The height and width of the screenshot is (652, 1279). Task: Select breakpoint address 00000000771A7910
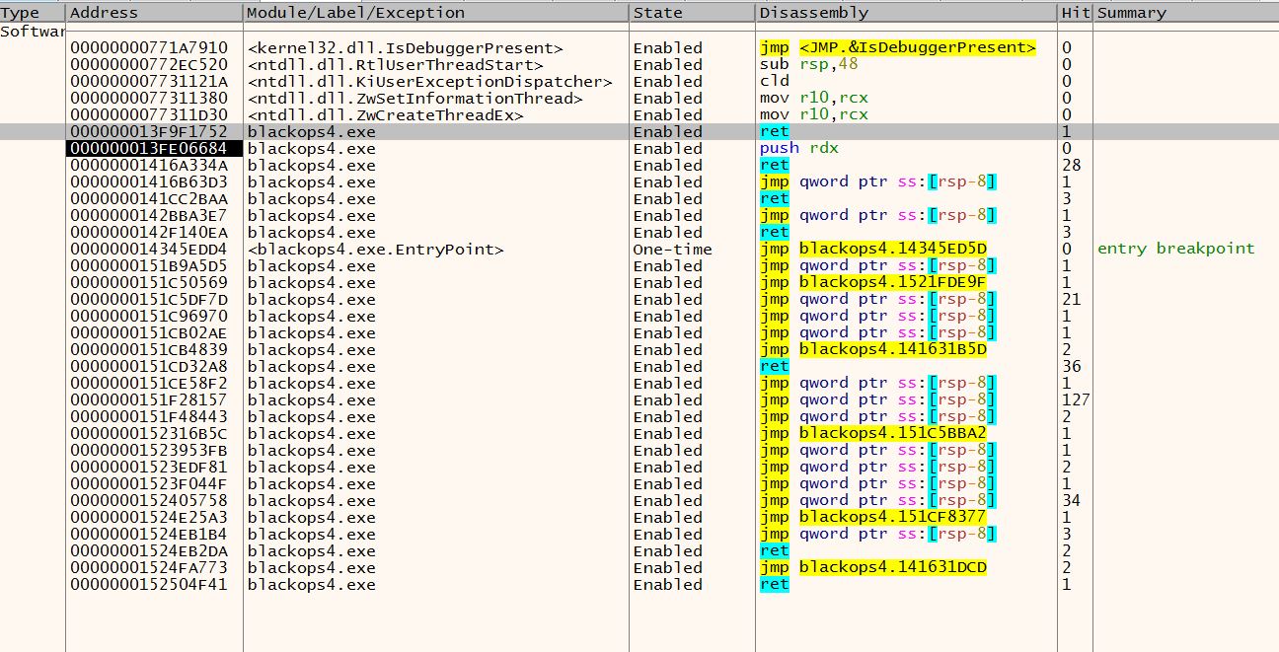pos(149,48)
